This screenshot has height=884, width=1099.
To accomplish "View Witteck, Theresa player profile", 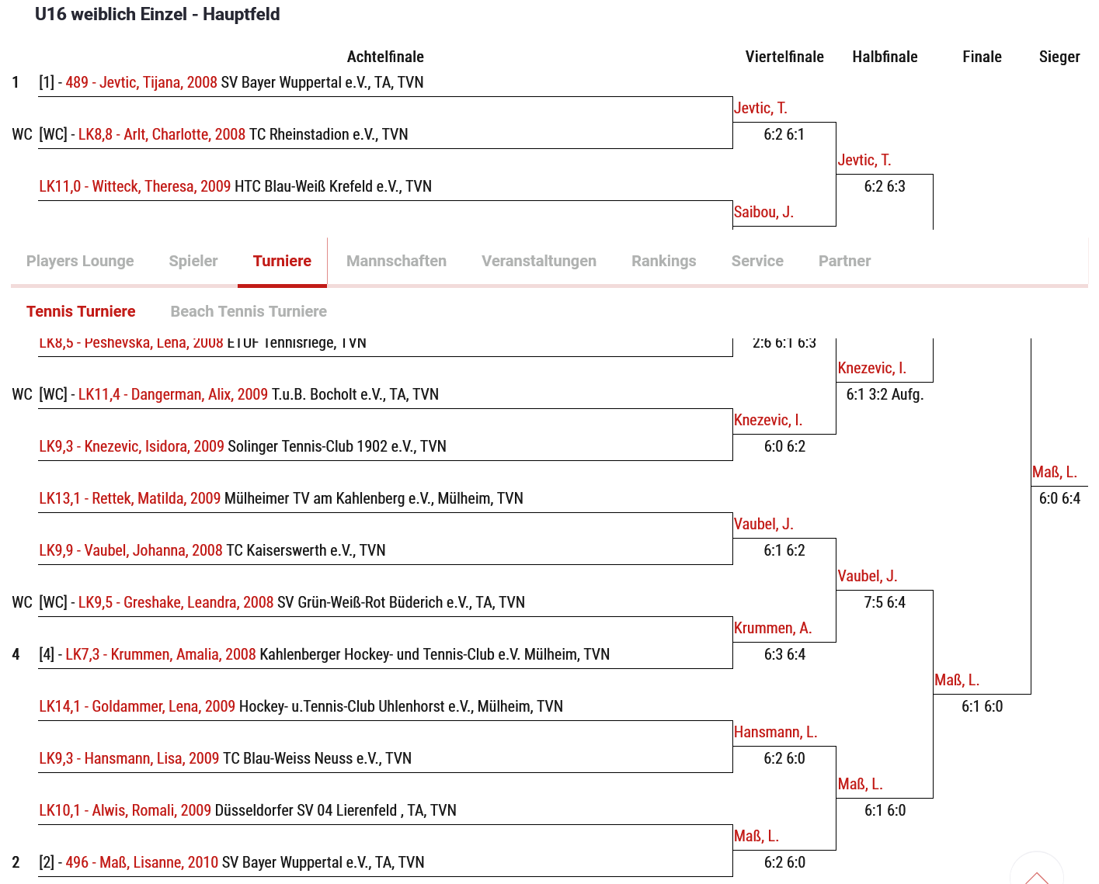I will point(135,187).
